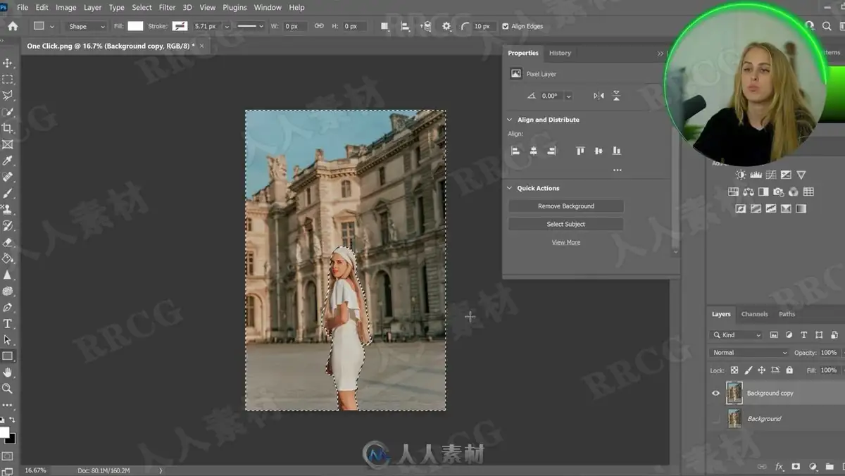Select the Path Selection tool
Viewport: 845px width, 476px height.
click(8, 340)
